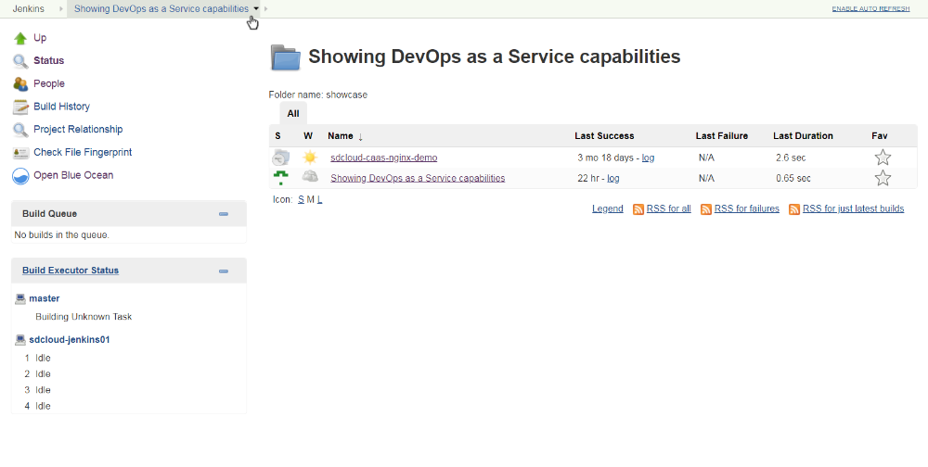Click 'No builds in the queue.' text

tap(61, 235)
